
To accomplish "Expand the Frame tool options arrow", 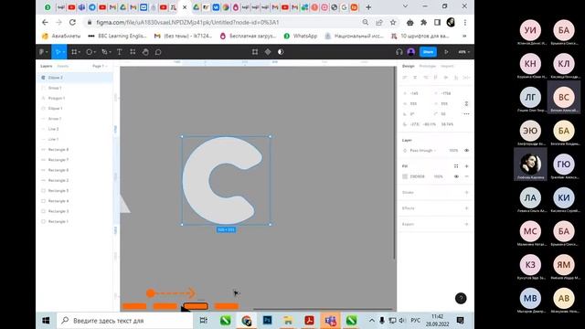I will point(80,52).
